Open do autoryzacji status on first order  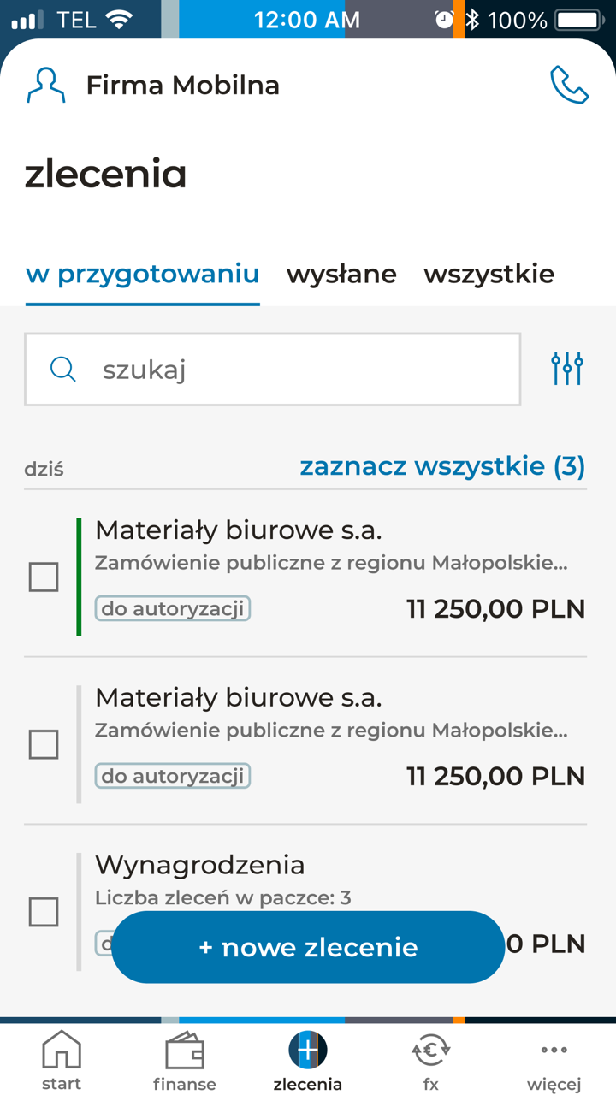point(172,608)
